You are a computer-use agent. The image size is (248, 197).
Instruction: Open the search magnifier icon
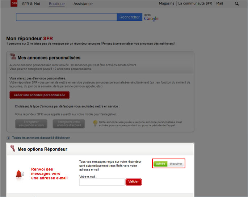[237, 4]
